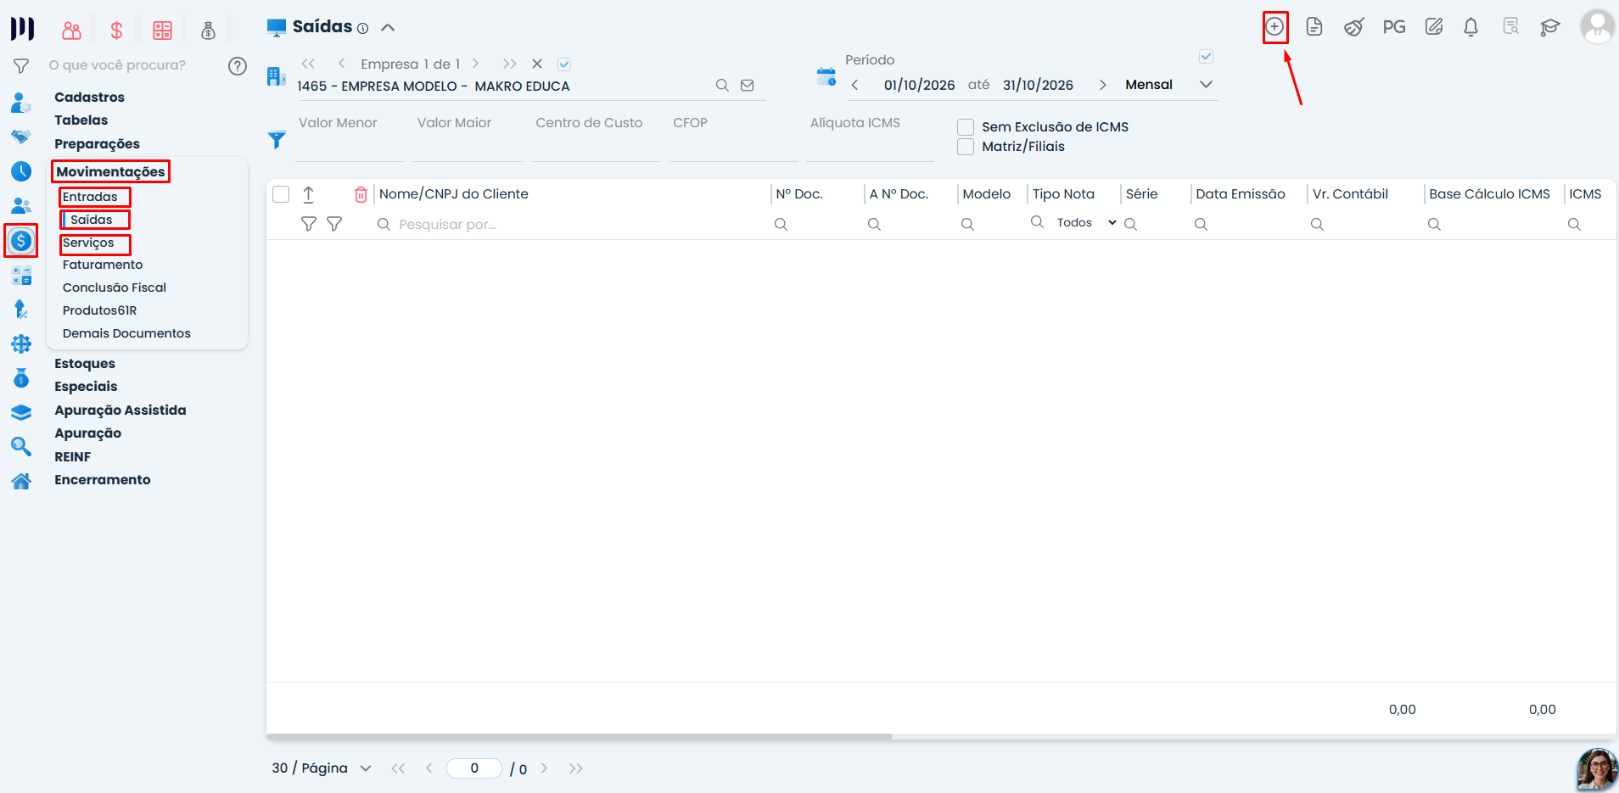Select the clock icon in left sidebar

coord(21,171)
